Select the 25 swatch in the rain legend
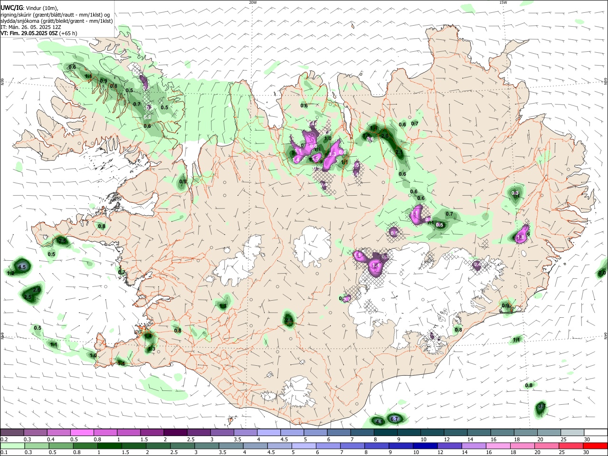The height and width of the screenshot is (456, 608). point(570,446)
